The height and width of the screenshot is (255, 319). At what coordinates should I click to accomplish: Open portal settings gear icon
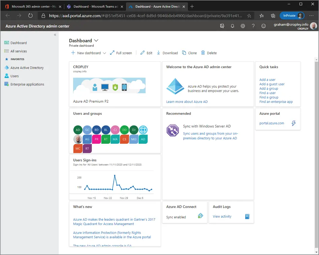(243, 26)
